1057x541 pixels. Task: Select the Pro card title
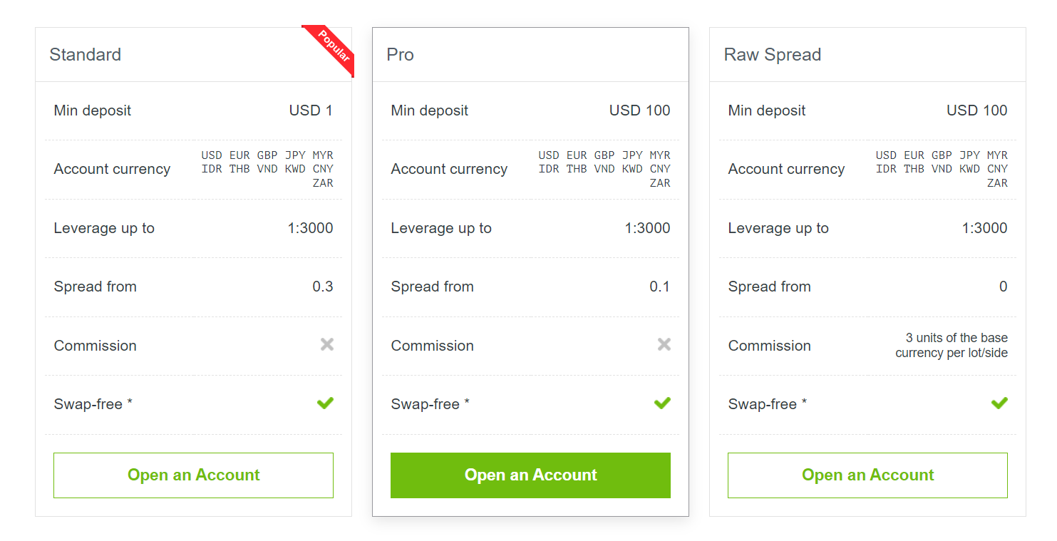[x=400, y=55]
